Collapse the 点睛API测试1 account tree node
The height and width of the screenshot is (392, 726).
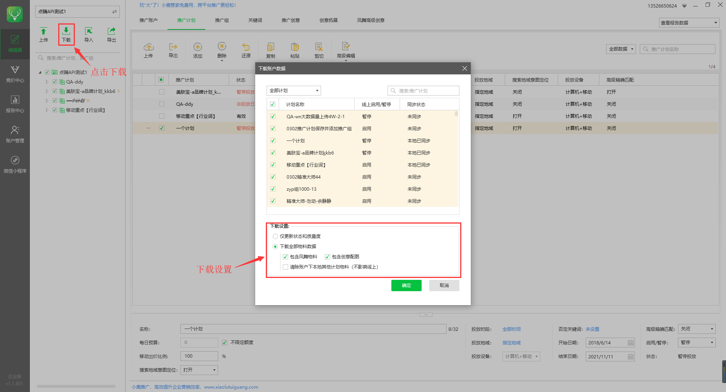40,72
